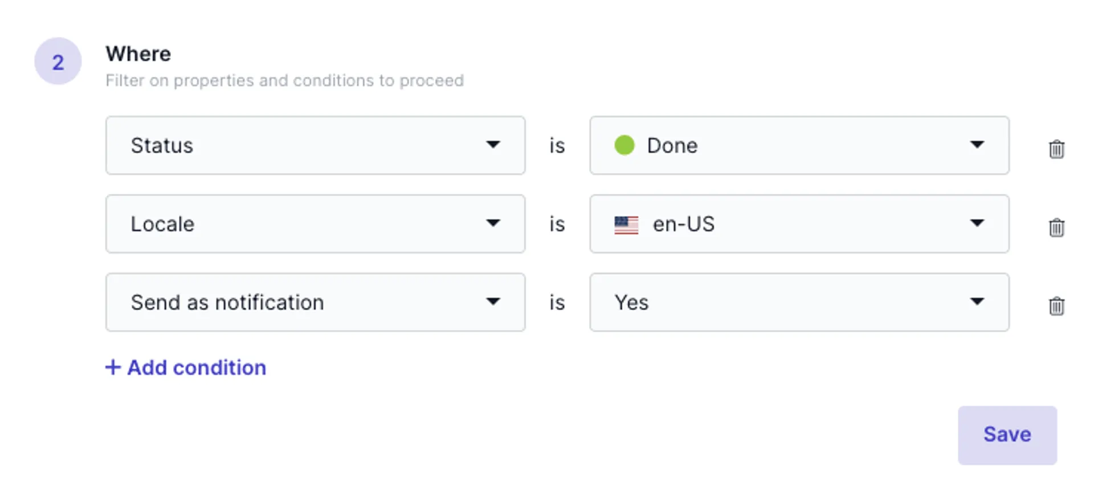Save the filter conditions
The image size is (1094, 502).
(1007, 435)
